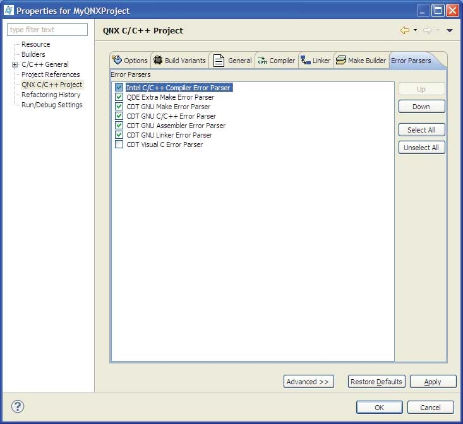Click the Linker tab icon
The width and height of the screenshot is (463, 424).
click(x=305, y=61)
